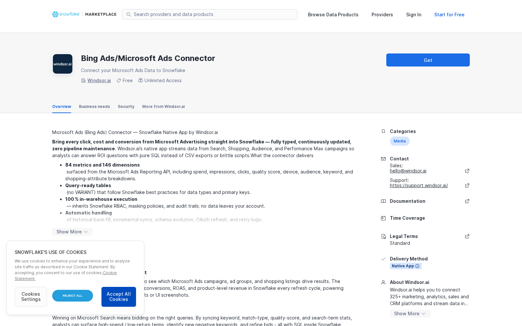Click the Marketplace wordmark
Viewport: 522px width, 326px height.
101,14
